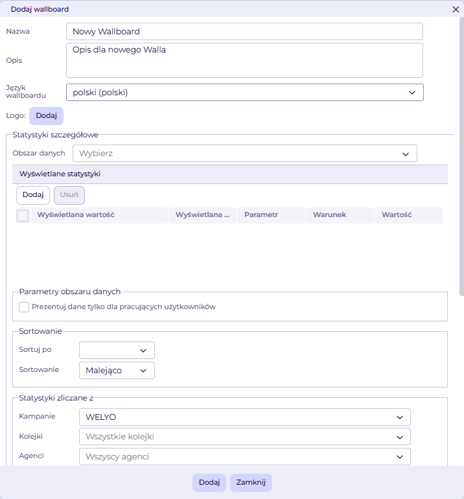Image resolution: width=464 pixels, height=499 pixels.
Task: Toggle the select-all checkbox in statistics table
Action: tap(23, 216)
